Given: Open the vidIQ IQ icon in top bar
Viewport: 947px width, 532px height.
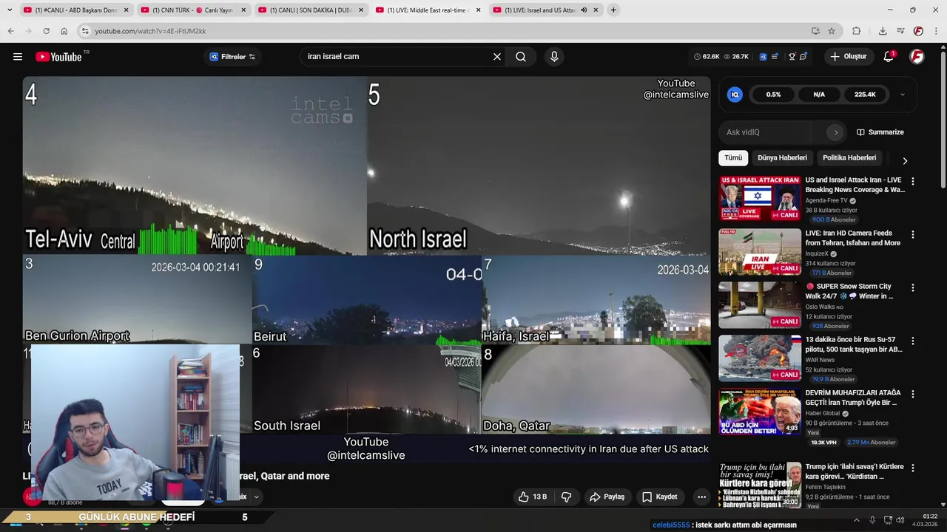Looking at the screenshot, I should (763, 57).
